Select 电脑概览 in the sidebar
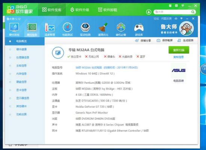Screen dimensions: 206x150 coord(25,41)
